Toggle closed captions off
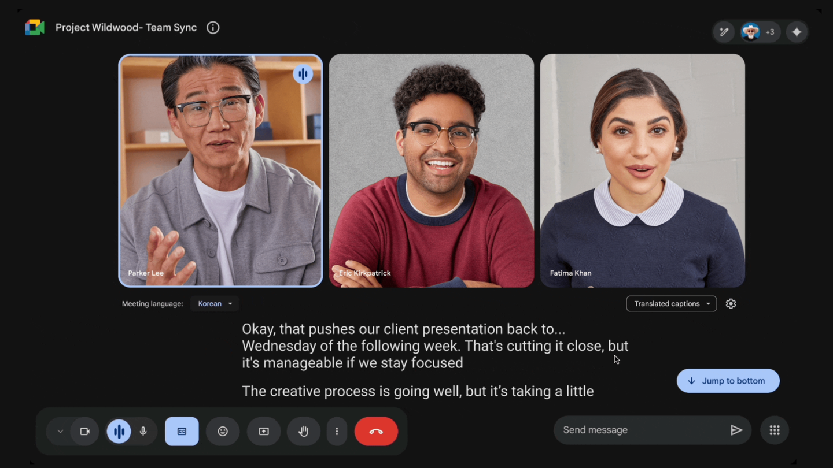Viewport: 833px width, 468px height. tap(182, 430)
